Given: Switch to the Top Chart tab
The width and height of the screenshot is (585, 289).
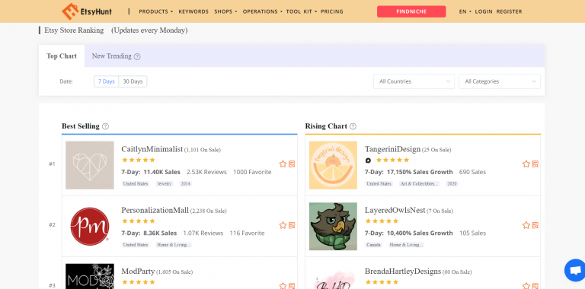Looking at the screenshot, I should (x=62, y=56).
